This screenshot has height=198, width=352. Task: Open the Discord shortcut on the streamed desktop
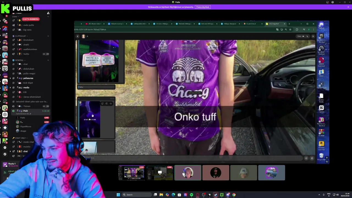[321, 26]
